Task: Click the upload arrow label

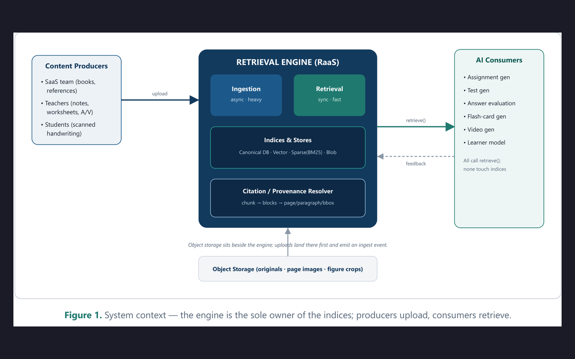Action: click(160, 94)
